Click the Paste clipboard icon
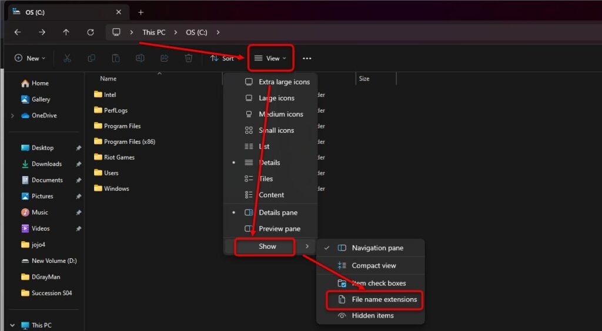 click(116, 58)
